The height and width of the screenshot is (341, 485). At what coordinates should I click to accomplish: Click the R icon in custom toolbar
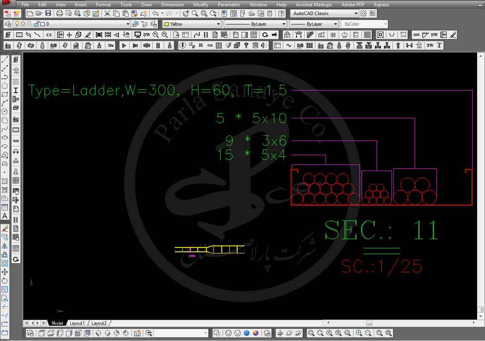pyautogui.click(x=201, y=45)
